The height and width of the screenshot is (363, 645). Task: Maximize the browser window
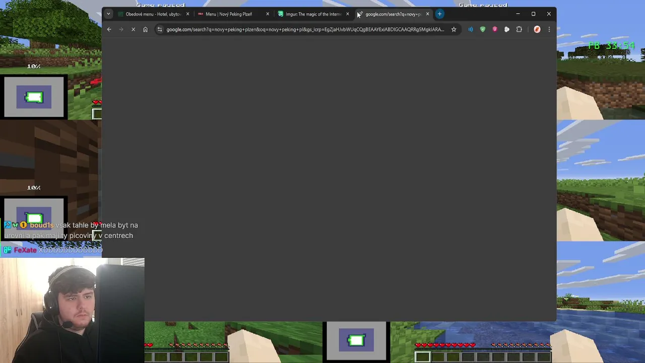(x=533, y=14)
